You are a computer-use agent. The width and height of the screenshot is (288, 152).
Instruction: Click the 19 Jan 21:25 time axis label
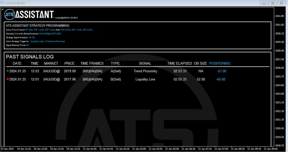pos(24,149)
